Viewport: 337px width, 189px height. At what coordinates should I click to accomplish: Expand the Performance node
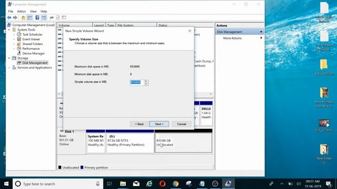14,49
